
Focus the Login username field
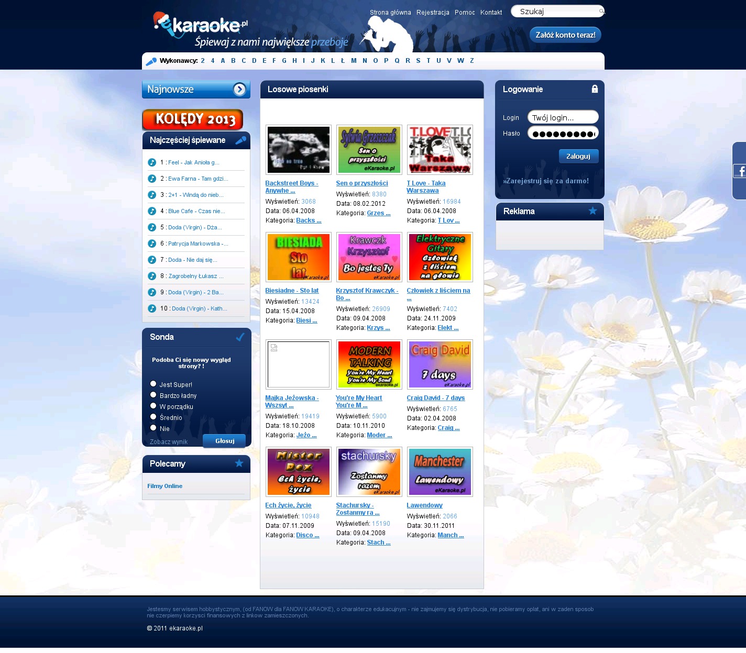pos(563,117)
